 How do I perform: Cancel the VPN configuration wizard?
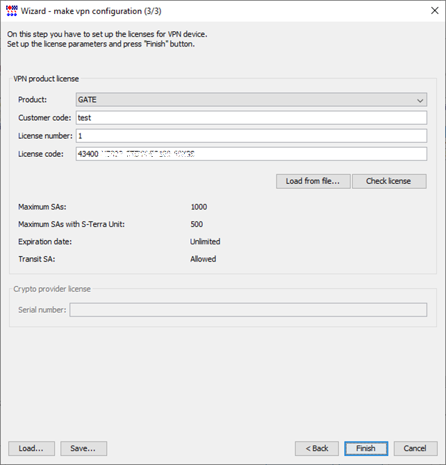(415, 448)
